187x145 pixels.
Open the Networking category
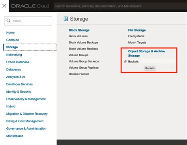(x=14, y=55)
